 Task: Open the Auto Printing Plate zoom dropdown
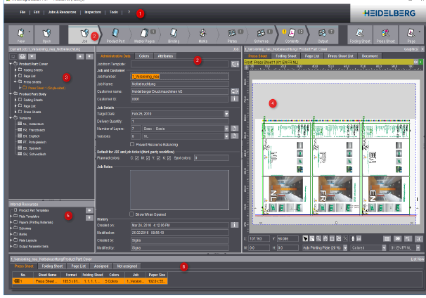coord(345,247)
